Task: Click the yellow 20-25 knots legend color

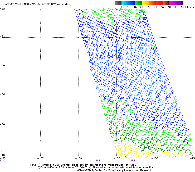Action: click(x=145, y=3)
